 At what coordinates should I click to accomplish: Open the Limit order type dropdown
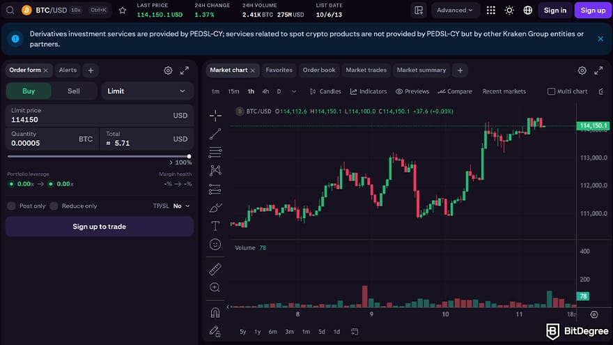[x=148, y=91]
